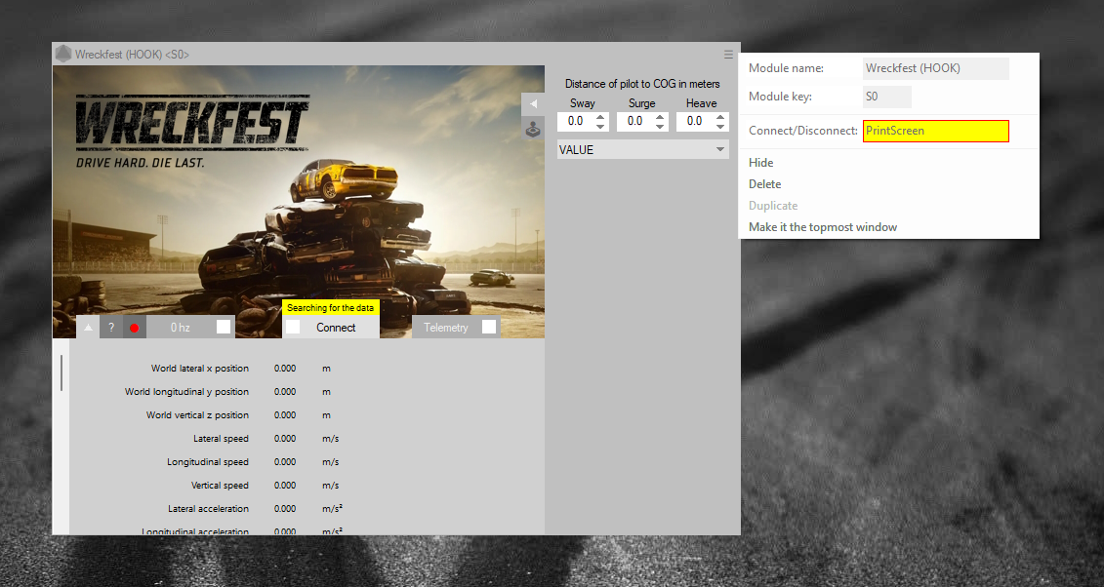
Task: Click the Connect/Disconnect label
Action: tap(803, 131)
